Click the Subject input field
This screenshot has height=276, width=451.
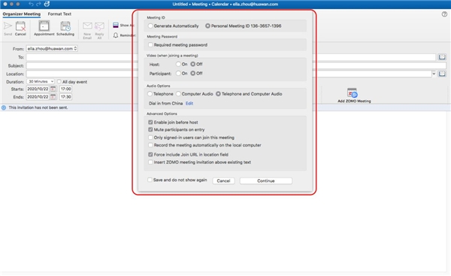[236, 65]
